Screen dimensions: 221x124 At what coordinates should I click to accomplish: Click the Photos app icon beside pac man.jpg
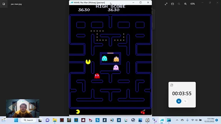click(x=4, y=4)
